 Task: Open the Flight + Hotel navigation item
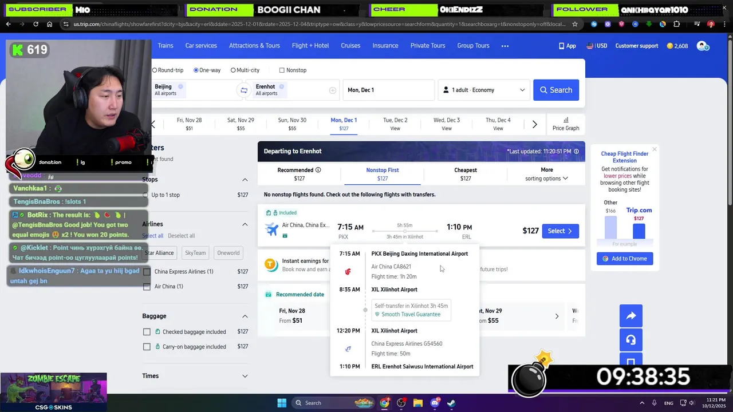pos(310,46)
